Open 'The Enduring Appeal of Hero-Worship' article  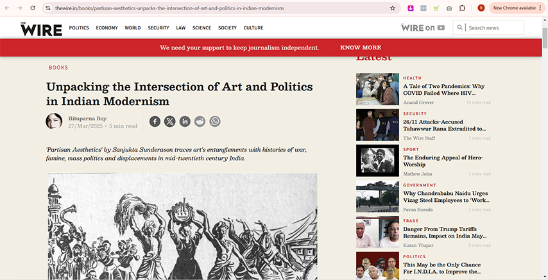(443, 161)
